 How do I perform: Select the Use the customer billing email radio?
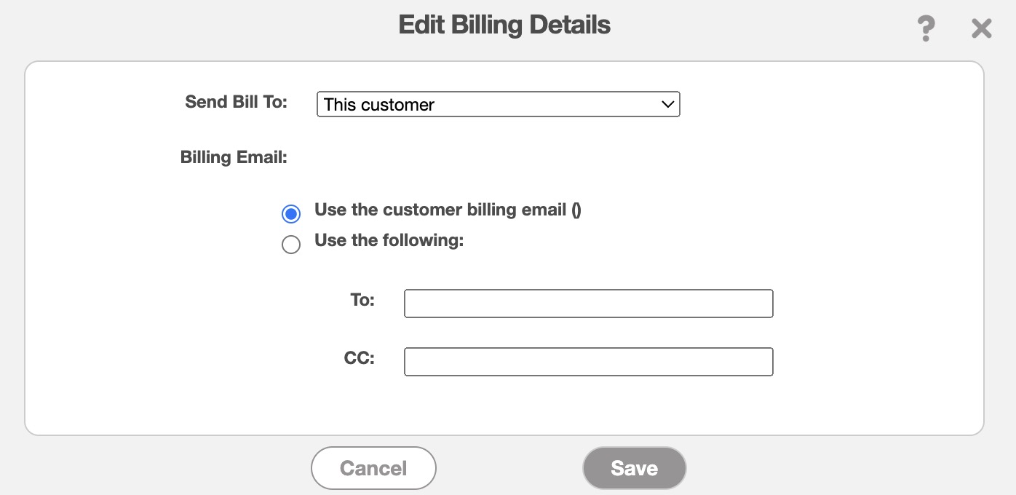point(291,214)
